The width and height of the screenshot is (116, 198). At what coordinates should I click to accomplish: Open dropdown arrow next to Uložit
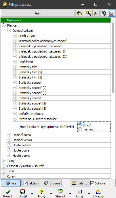click(32, 193)
